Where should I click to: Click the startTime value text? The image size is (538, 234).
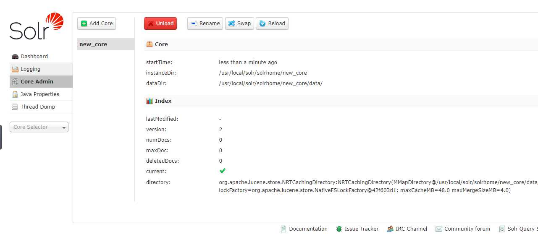coord(248,62)
